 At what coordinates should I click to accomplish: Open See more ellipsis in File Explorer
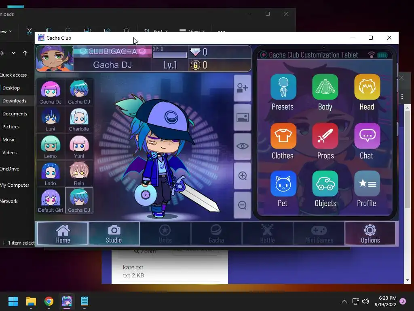(x=222, y=31)
